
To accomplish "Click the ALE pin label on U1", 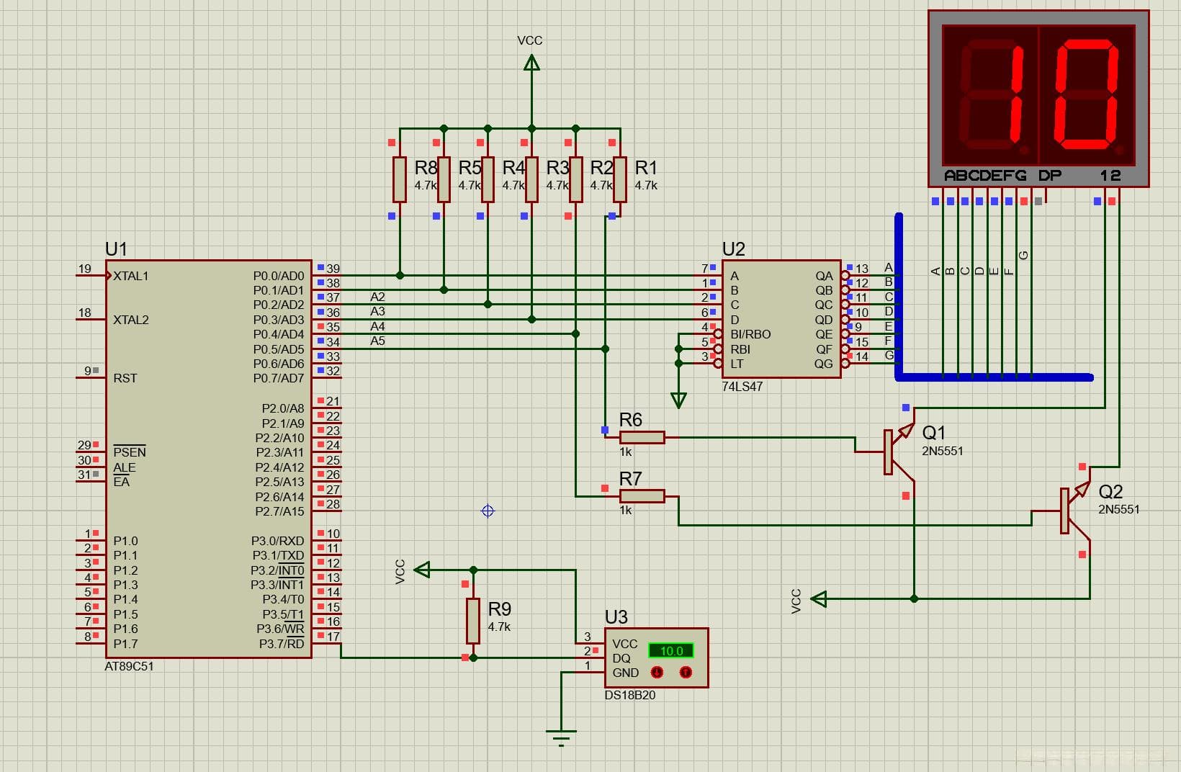I will (x=124, y=467).
